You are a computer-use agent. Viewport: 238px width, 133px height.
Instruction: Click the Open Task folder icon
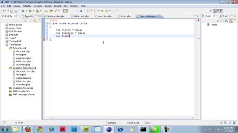click(x=51, y=11)
